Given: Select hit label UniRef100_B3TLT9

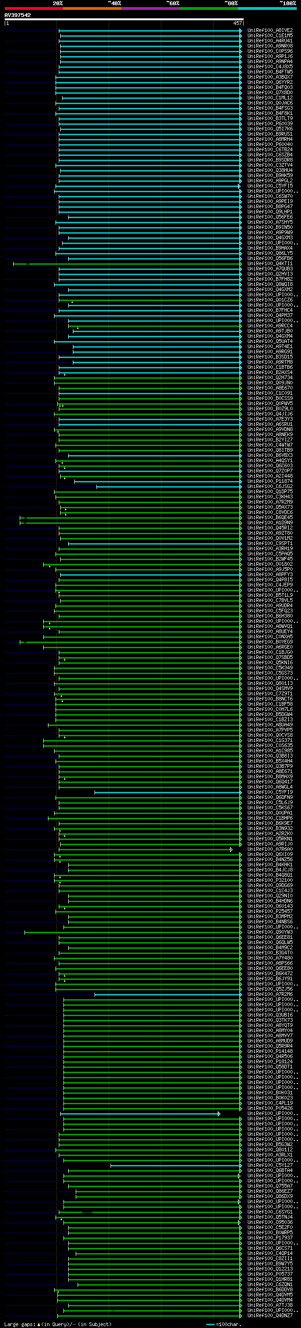Looking at the screenshot, I should click(x=270, y=119).
